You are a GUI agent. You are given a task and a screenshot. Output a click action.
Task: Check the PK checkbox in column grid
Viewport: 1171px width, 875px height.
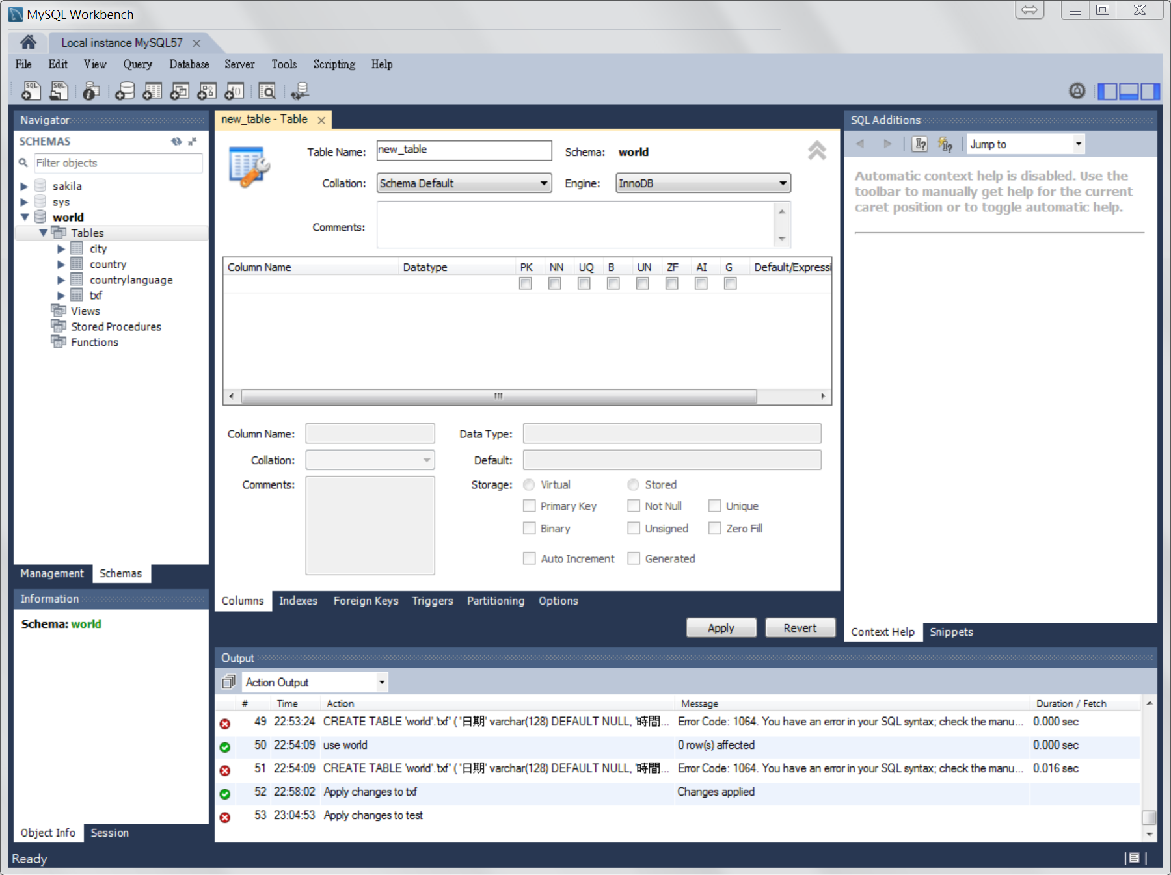pos(526,283)
